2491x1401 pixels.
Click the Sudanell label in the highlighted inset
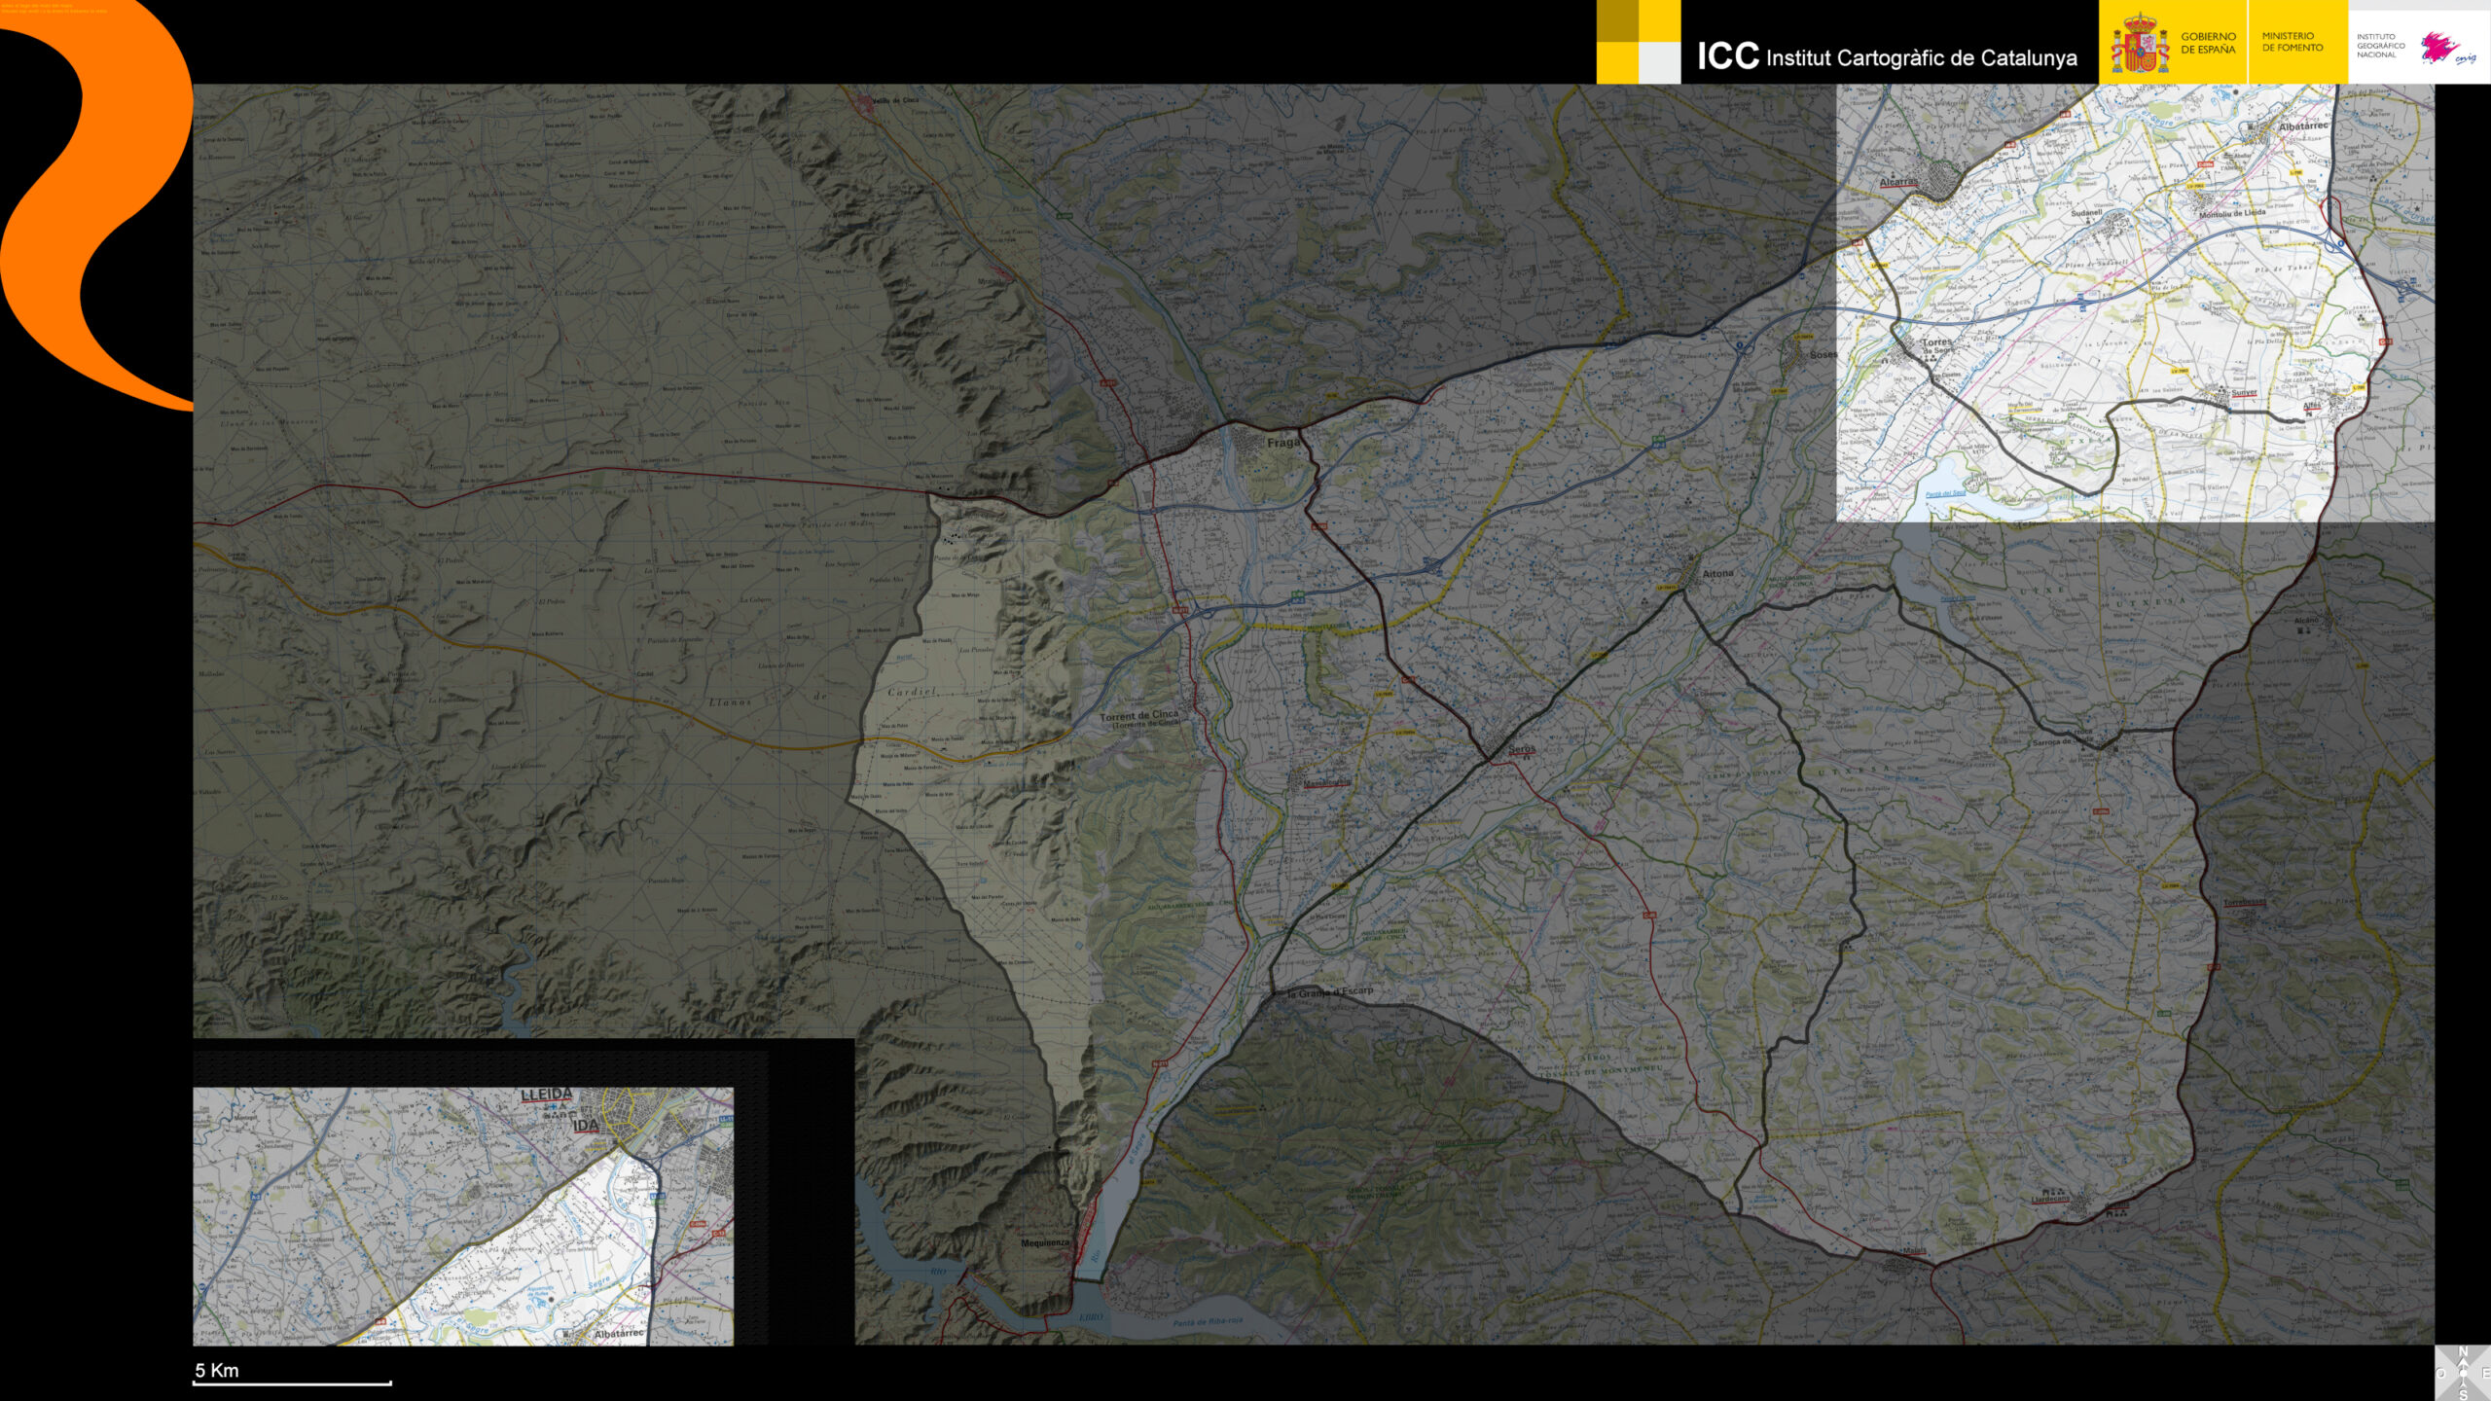coord(2086,213)
